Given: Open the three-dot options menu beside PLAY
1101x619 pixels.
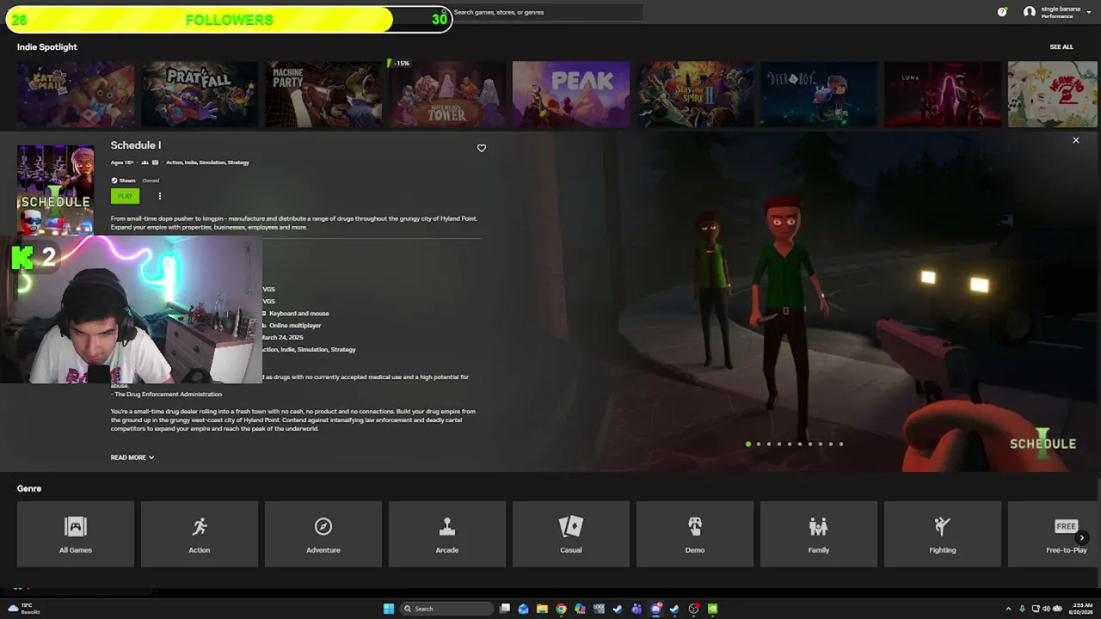Looking at the screenshot, I should pyautogui.click(x=159, y=196).
